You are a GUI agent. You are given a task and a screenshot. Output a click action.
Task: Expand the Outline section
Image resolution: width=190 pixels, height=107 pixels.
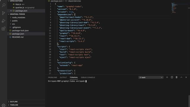tap(9, 102)
